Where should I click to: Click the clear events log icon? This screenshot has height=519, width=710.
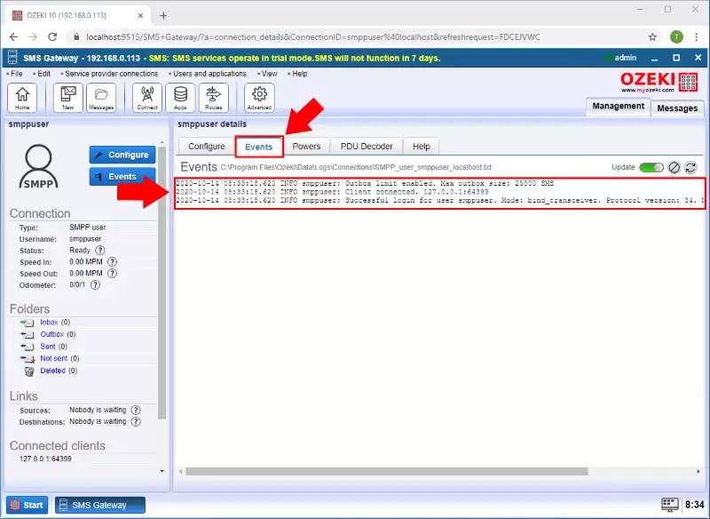click(674, 167)
